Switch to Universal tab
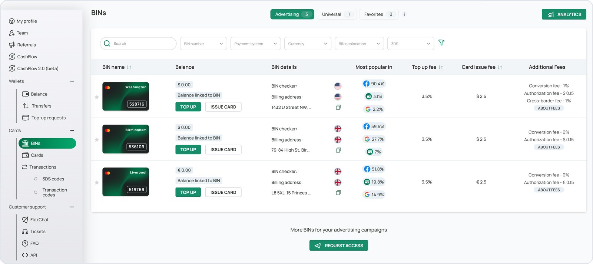This screenshot has width=593, height=264. tap(337, 14)
